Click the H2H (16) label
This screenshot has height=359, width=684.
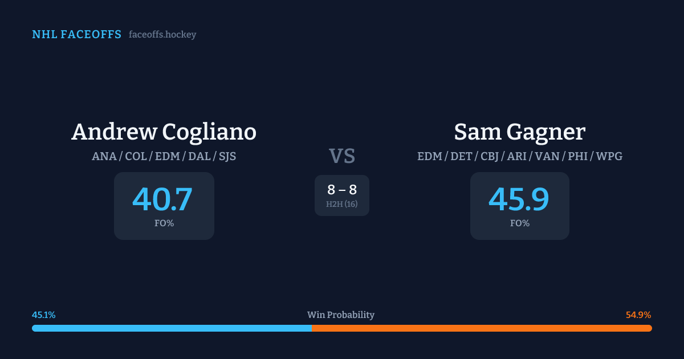tap(342, 204)
